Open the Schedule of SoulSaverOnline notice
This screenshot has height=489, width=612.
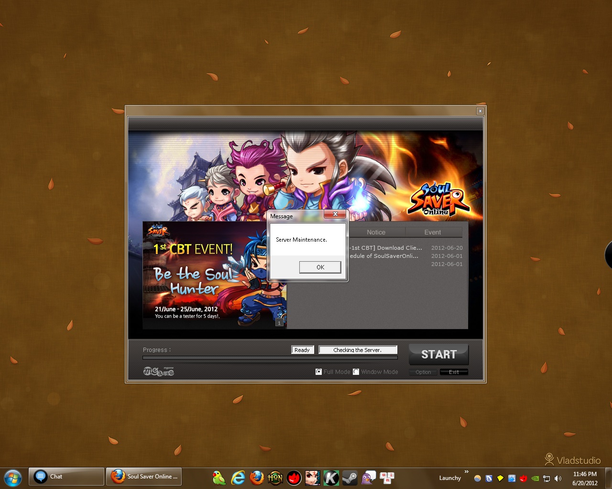[x=384, y=256]
